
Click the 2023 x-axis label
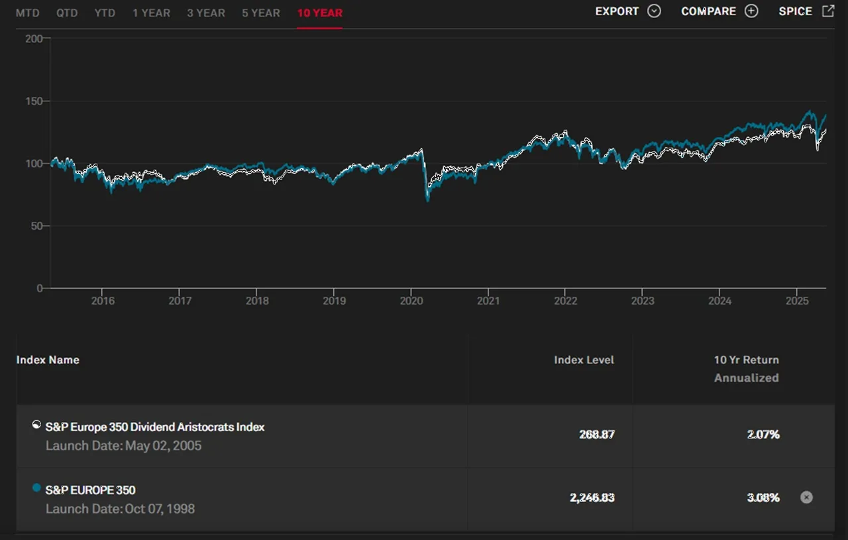pos(643,301)
